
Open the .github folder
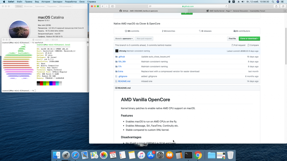click(x=121, y=57)
